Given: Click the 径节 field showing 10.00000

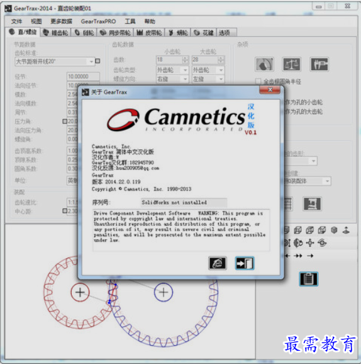Looking at the screenshot, I should (x=83, y=76).
